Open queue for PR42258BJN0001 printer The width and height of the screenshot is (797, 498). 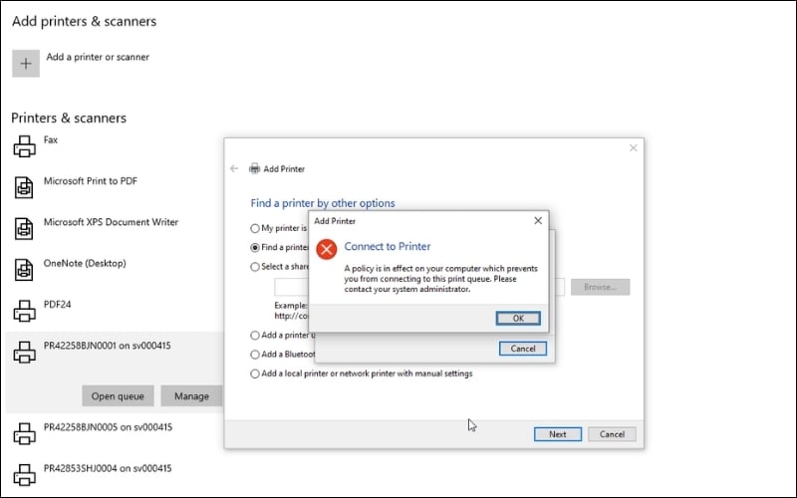[118, 396]
